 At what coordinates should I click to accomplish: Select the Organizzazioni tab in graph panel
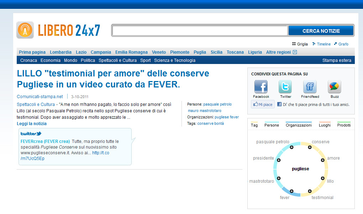pyautogui.click(x=299, y=125)
